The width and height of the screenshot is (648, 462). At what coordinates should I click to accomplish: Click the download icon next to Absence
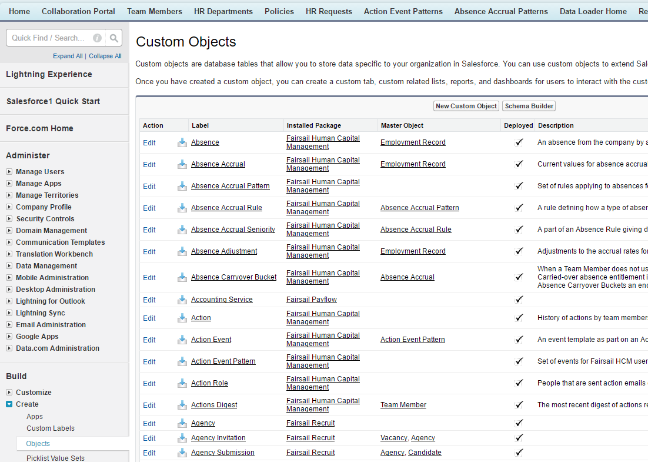tap(182, 142)
